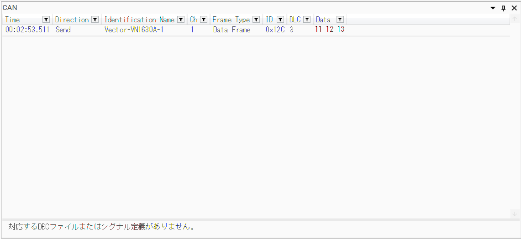Open the Ch column filter icon

[204, 20]
